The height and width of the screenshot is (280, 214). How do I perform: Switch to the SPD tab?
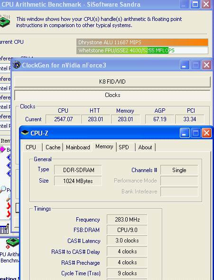pyautogui.click(x=124, y=147)
